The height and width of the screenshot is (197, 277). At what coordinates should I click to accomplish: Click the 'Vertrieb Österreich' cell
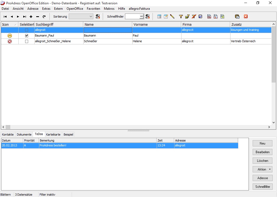click(251, 41)
